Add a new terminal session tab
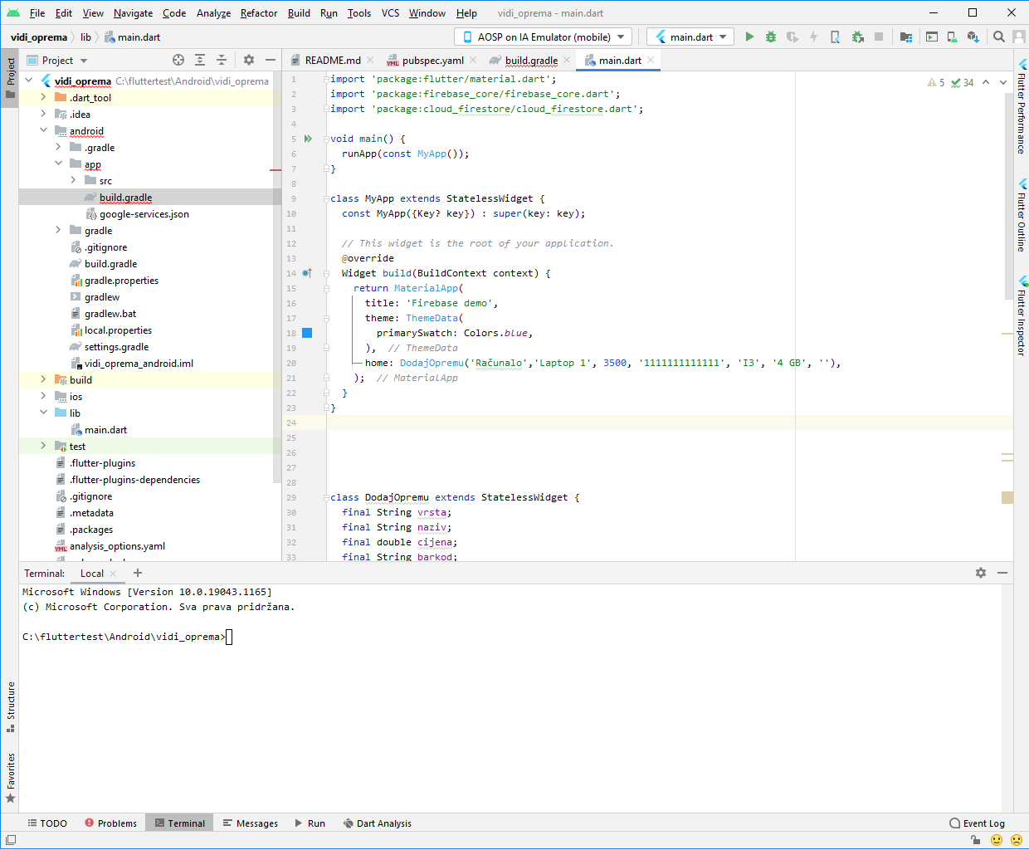The image size is (1029, 850). [138, 573]
